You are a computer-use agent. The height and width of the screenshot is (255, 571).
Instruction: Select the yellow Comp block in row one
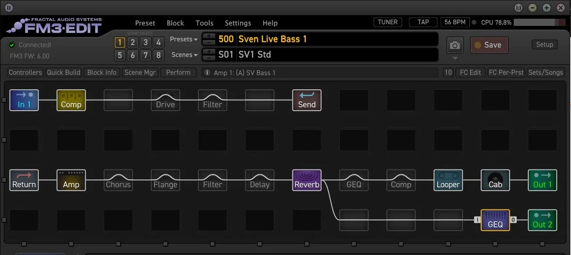(71, 100)
